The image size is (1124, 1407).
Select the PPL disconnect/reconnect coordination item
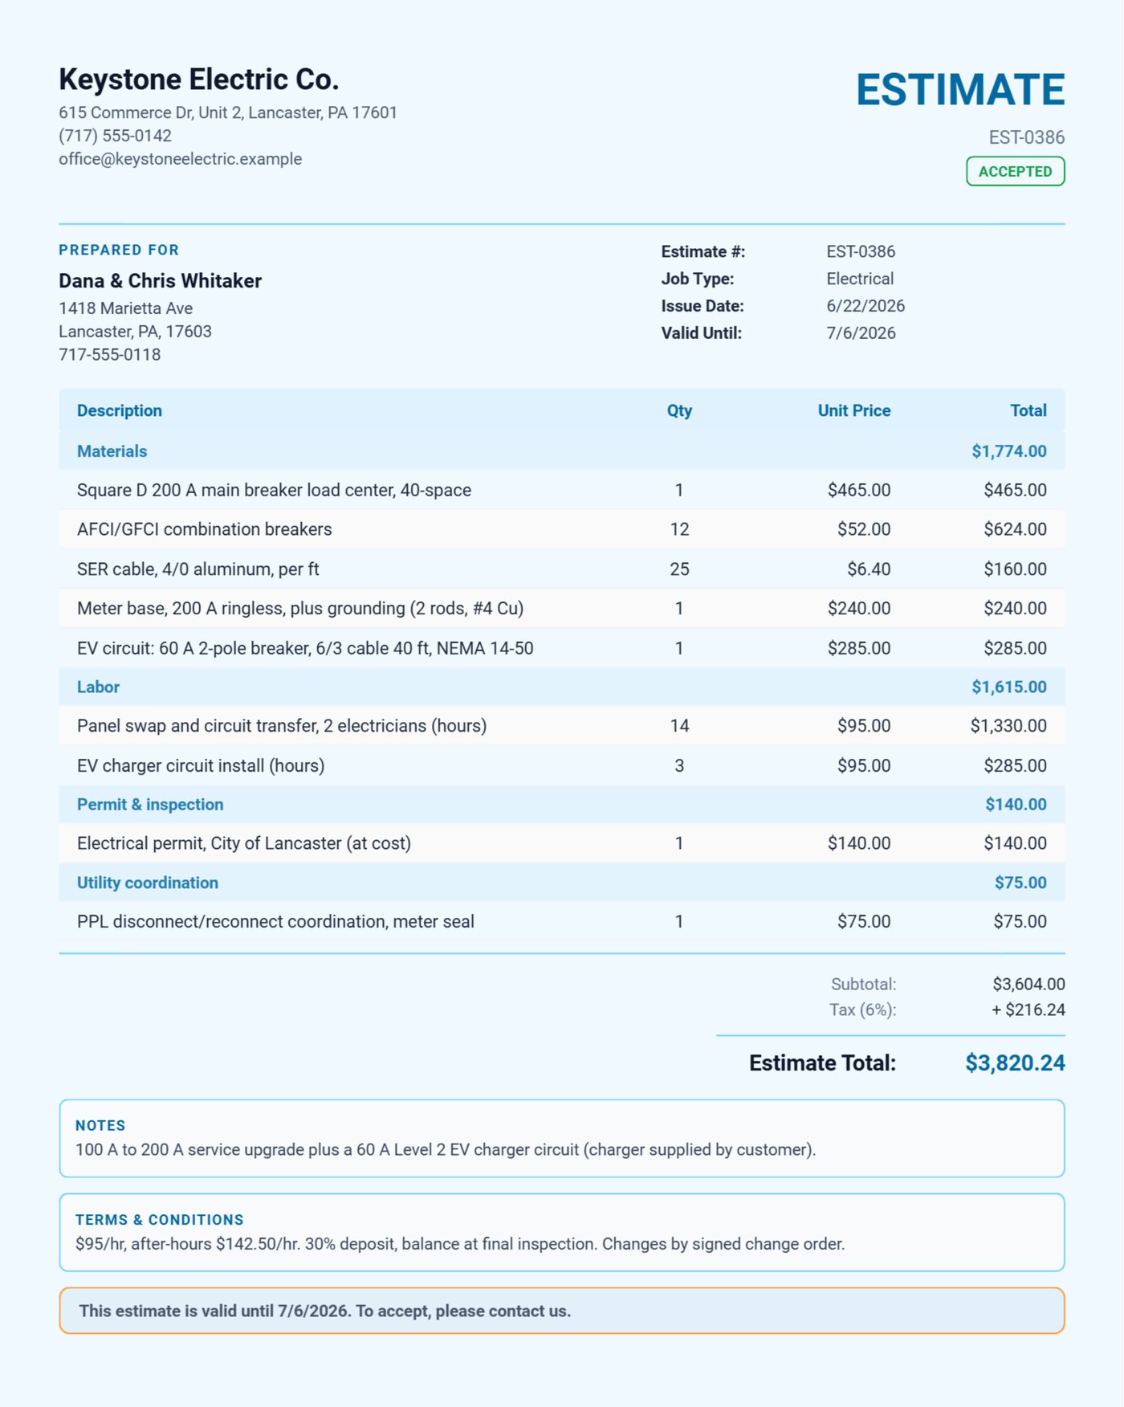click(x=275, y=922)
